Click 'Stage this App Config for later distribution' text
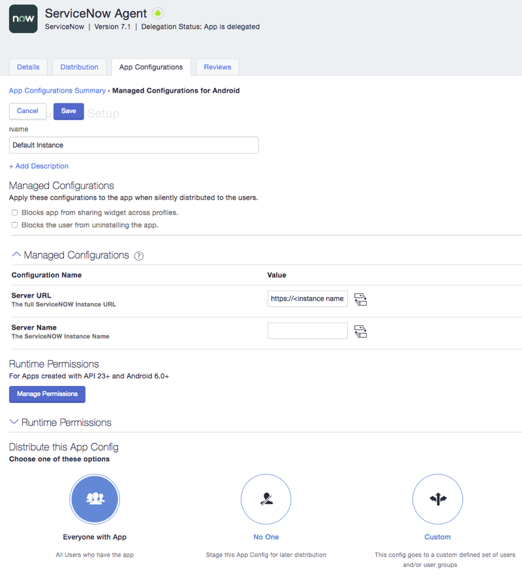 point(266,555)
